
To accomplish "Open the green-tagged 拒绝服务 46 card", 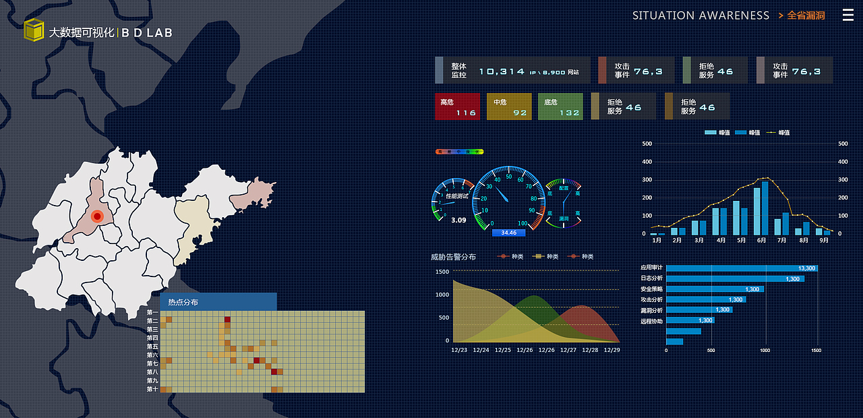I will pyautogui.click(x=715, y=70).
